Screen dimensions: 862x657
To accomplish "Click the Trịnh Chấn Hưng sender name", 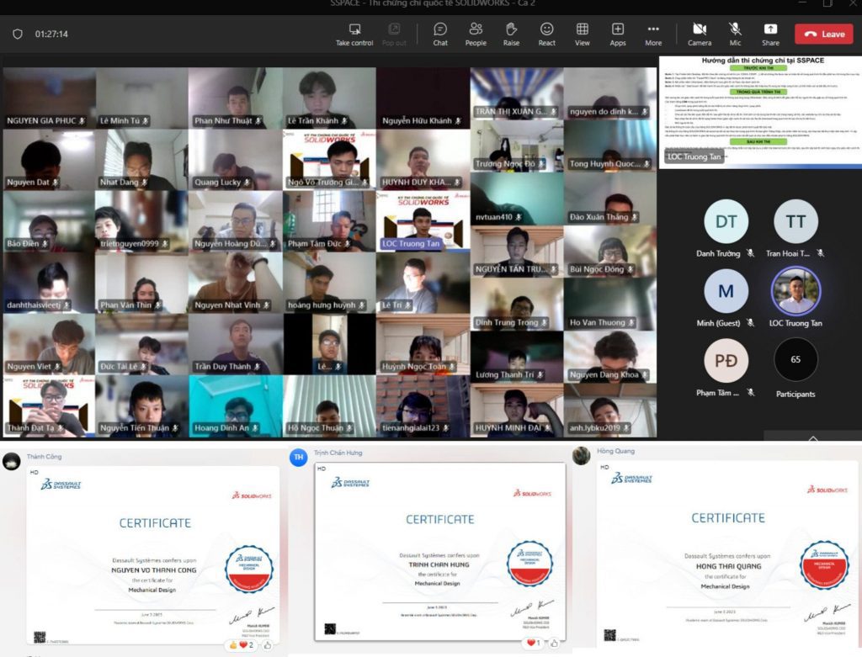I will click(338, 453).
